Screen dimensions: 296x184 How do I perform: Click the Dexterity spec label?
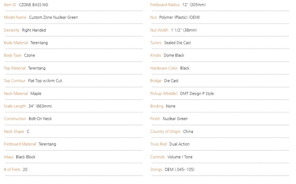[12, 30]
